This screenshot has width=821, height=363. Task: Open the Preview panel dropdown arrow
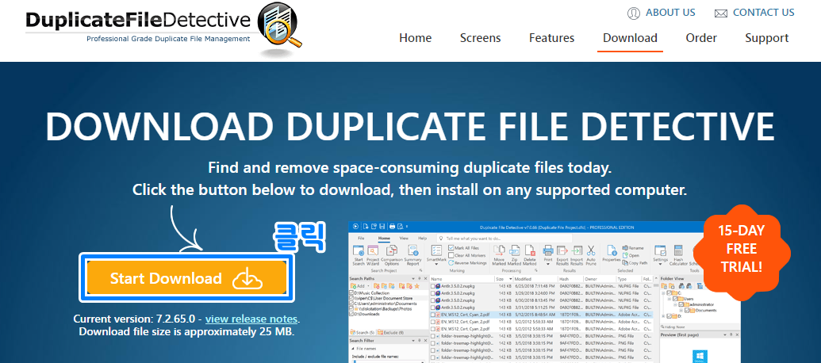pos(725,334)
